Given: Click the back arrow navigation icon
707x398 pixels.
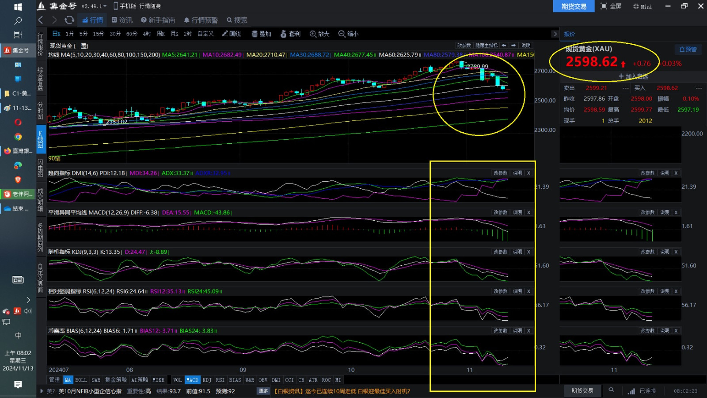Looking at the screenshot, I should [x=41, y=20].
